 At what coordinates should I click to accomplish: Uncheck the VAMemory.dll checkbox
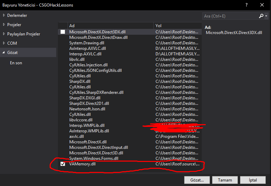(63, 164)
